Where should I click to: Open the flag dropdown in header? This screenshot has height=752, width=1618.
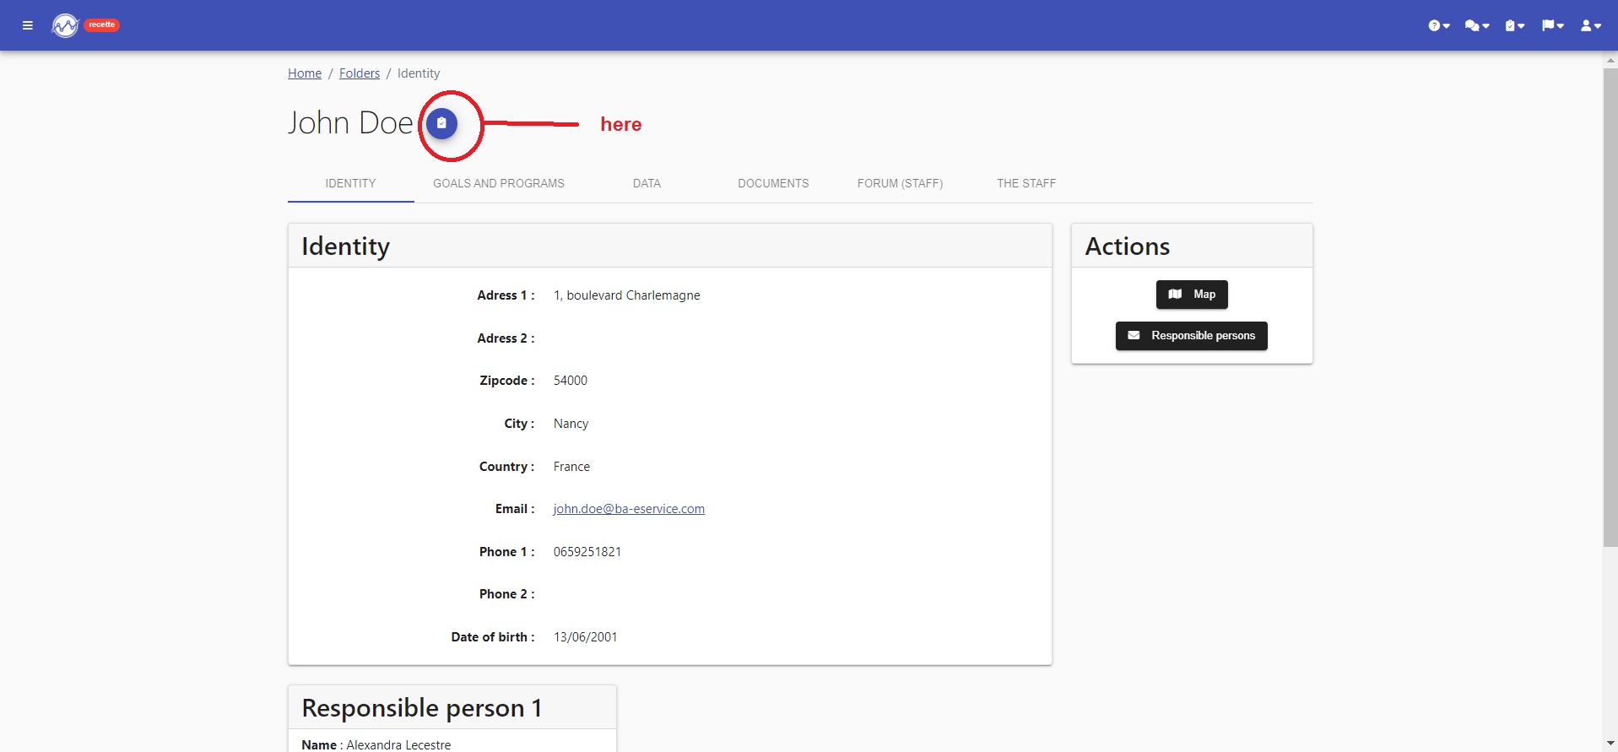1553,25
